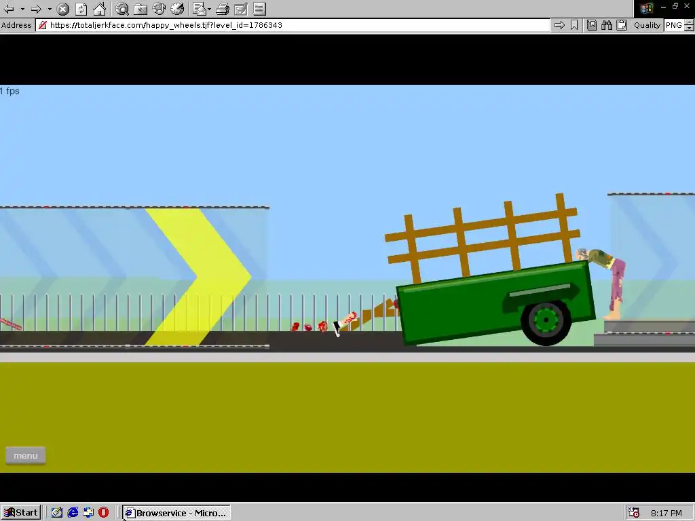The width and height of the screenshot is (695, 521).
Task: Open the Forward history dropdown arrow
Action: click(50, 9)
